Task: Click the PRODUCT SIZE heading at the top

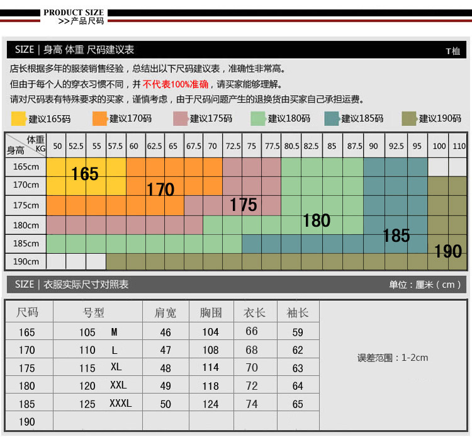Action: click(x=74, y=13)
